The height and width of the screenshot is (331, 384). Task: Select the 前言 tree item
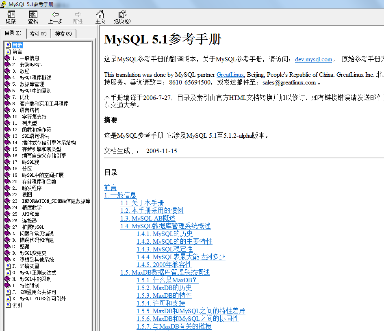tap(17, 52)
